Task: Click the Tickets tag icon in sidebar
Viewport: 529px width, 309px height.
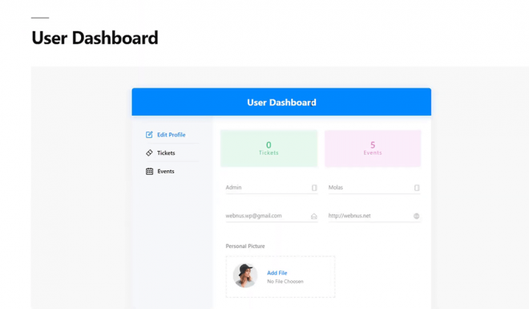Action: pos(149,153)
